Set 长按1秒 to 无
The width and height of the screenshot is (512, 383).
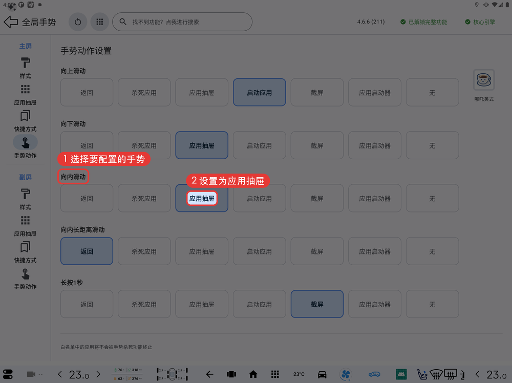click(x=432, y=304)
